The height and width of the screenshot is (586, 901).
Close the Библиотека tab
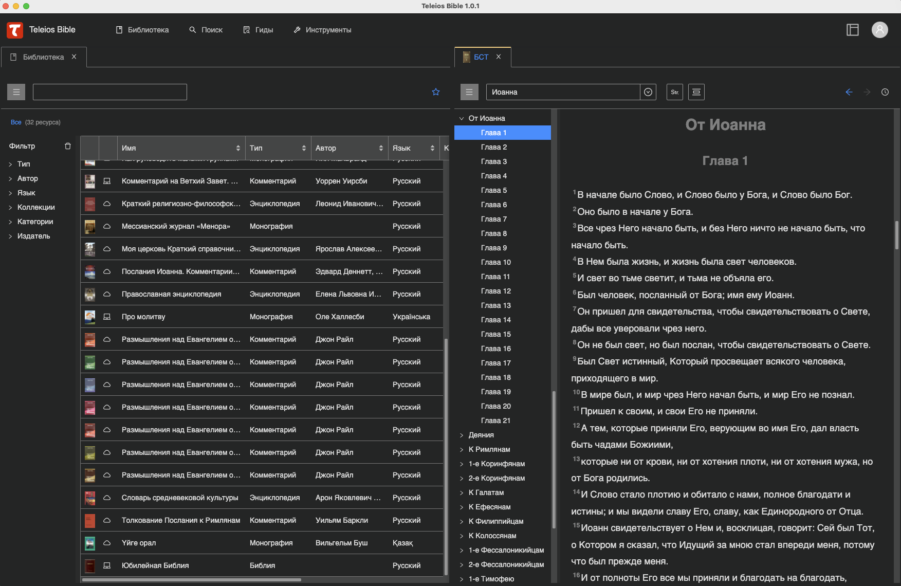pyautogui.click(x=74, y=57)
